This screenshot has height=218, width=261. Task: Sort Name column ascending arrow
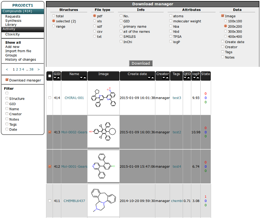pyautogui.click(x=85, y=78)
